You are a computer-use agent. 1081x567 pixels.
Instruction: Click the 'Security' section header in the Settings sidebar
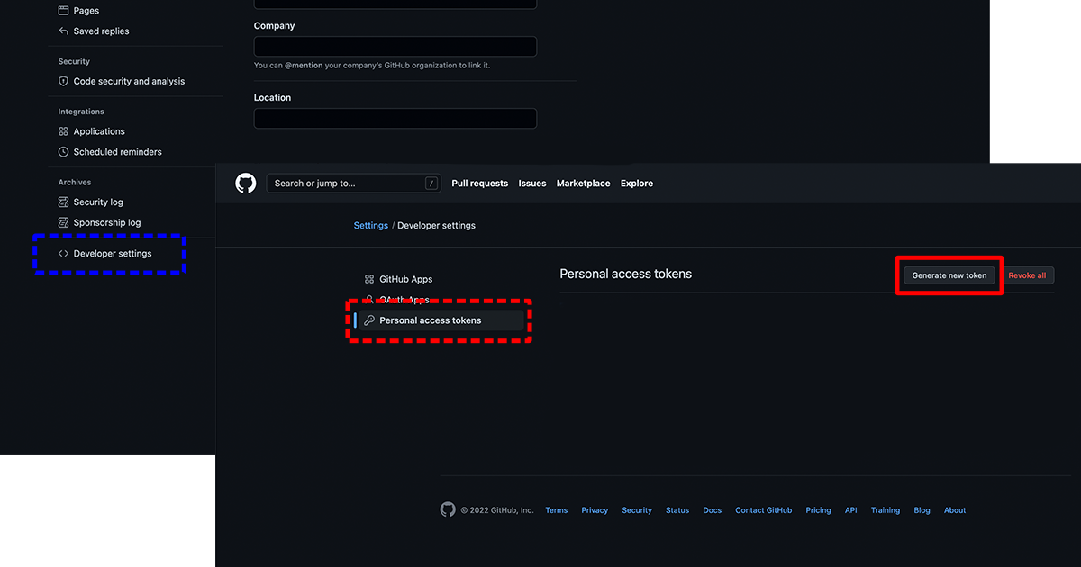pyautogui.click(x=74, y=61)
